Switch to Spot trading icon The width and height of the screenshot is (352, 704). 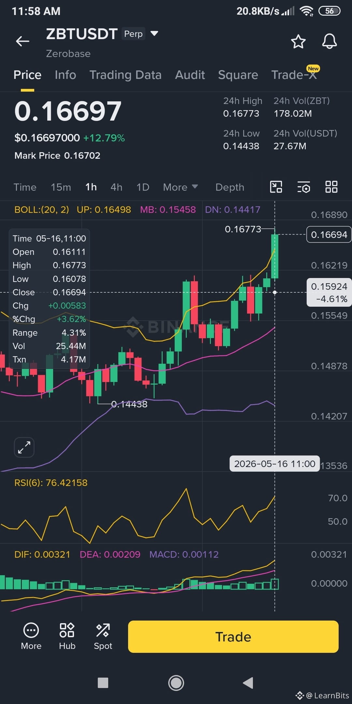point(103,637)
